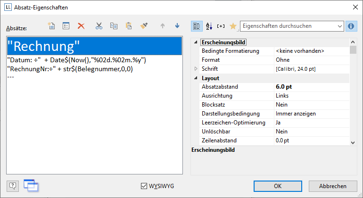Image resolution: width=363 pixels, height=198 pixels.
Task: Expand the Schrift property
Action: [x=197, y=69]
